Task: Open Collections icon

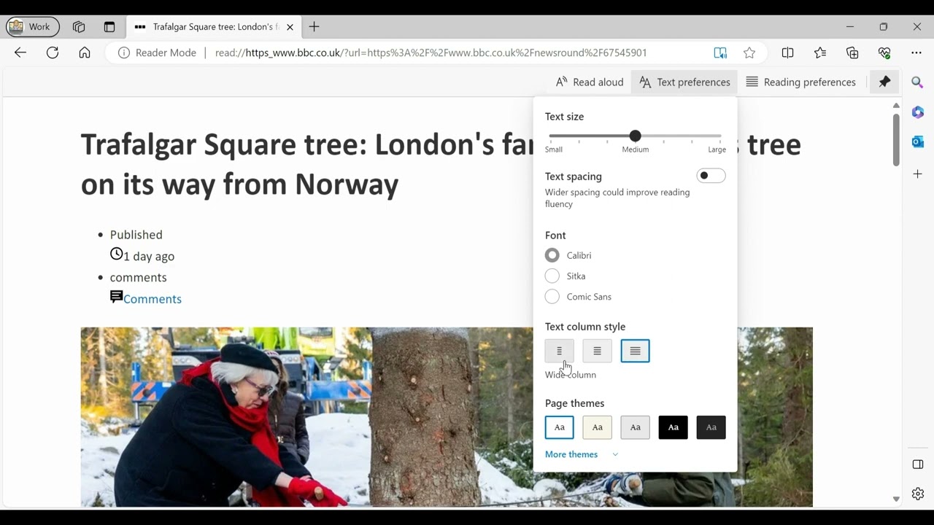Action: coord(852,52)
